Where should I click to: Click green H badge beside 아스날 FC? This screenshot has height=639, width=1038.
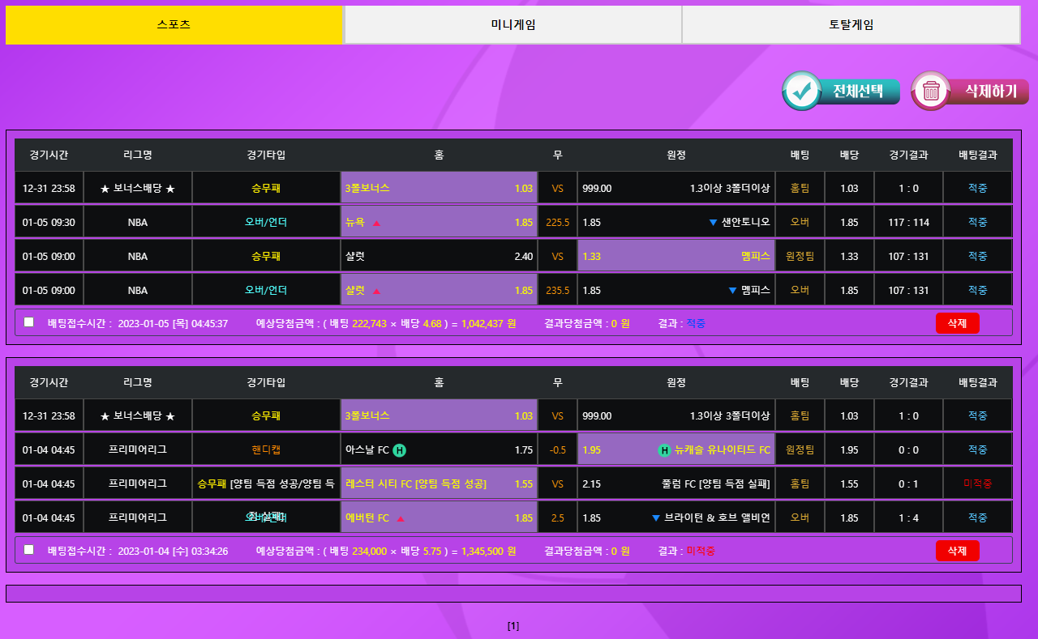coord(399,450)
